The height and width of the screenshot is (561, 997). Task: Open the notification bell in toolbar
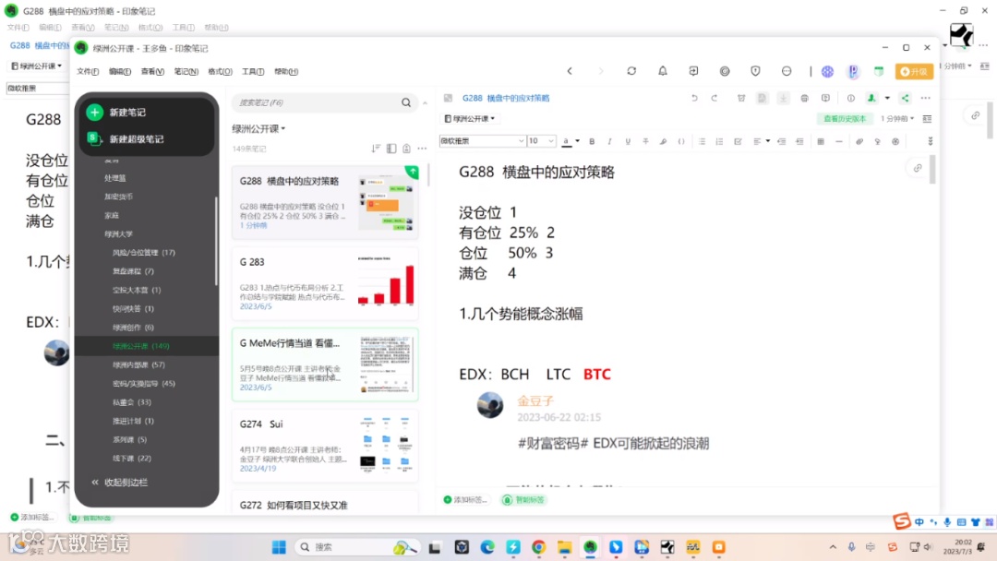(x=663, y=71)
